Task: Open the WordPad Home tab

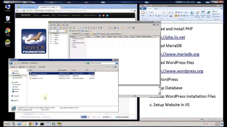Action: pyautogui.click(x=150, y=8)
